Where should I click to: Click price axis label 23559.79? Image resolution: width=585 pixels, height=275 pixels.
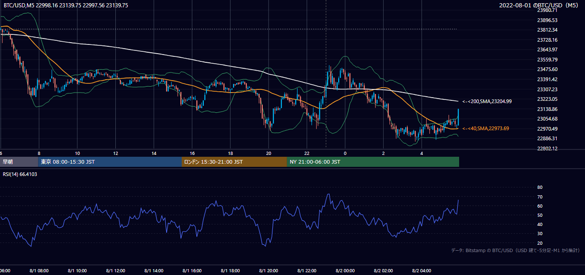547,60
